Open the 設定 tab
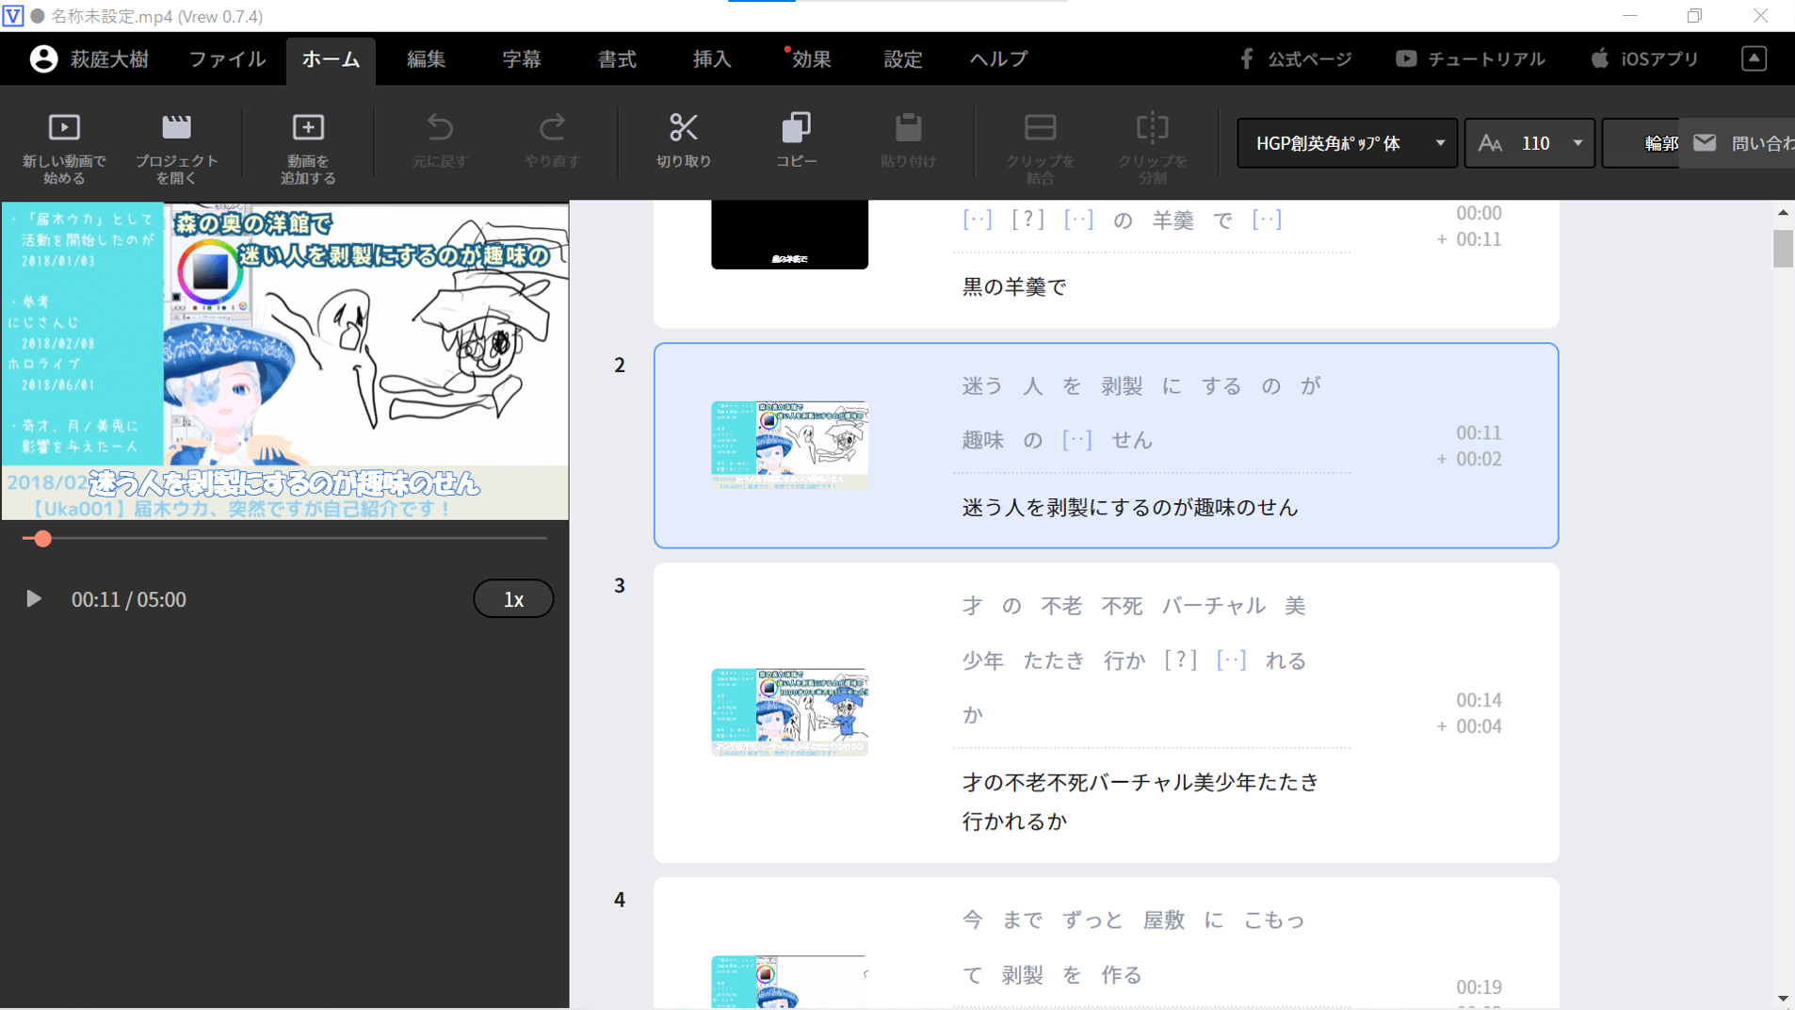Image resolution: width=1795 pixels, height=1010 pixels. click(902, 59)
